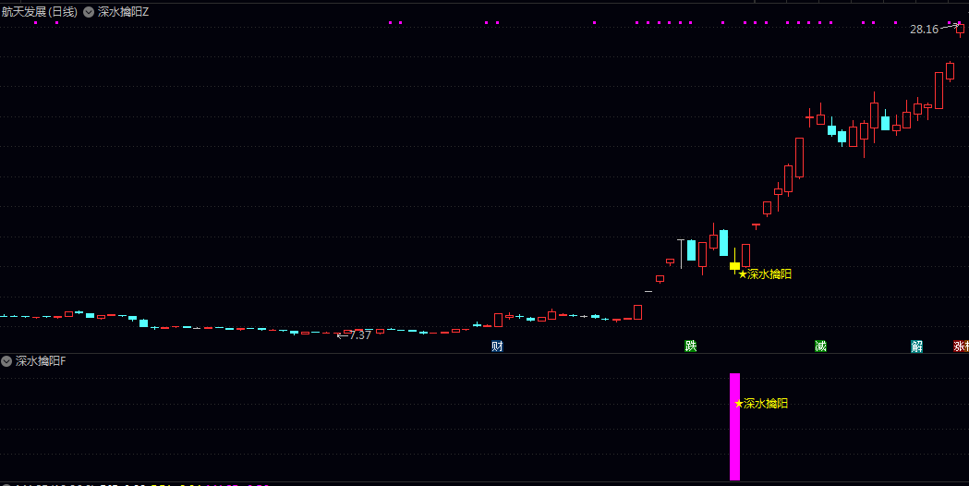
Task: Click the teal 解 event marker
Action: (917, 346)
